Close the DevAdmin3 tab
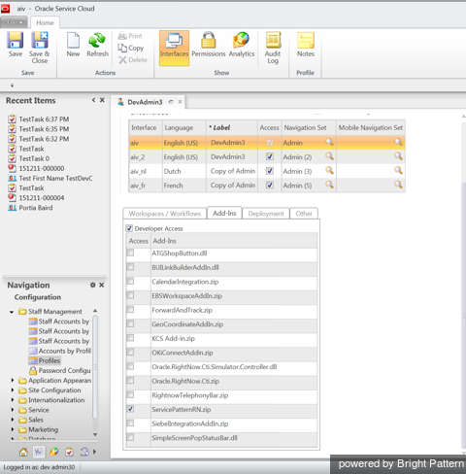This screenshot has width=466, height=474. click(x=180, y=102)
